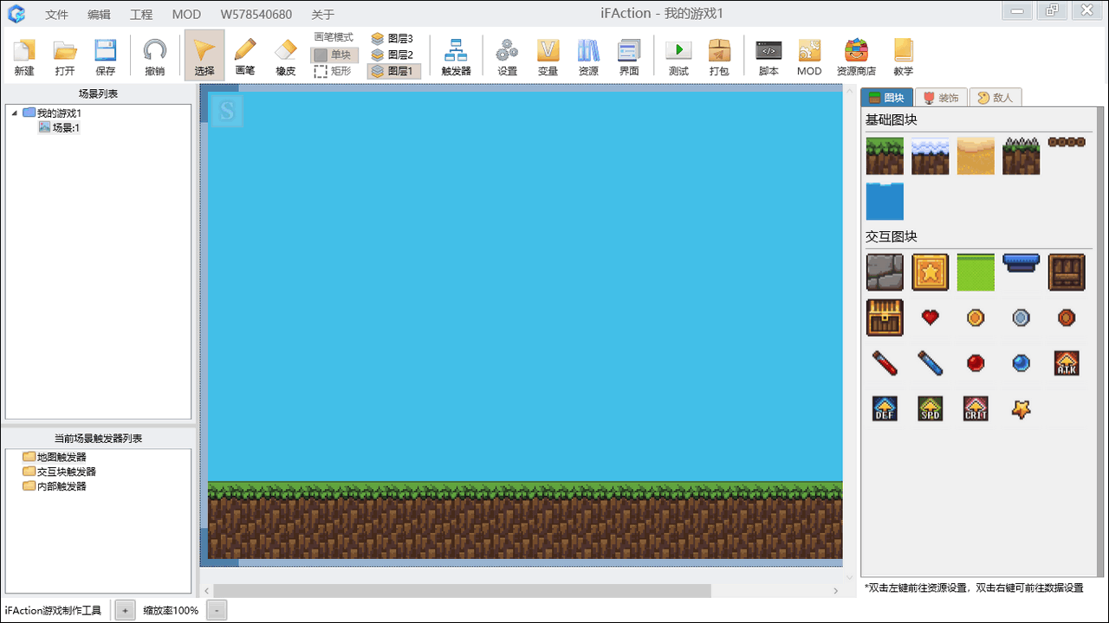Click W578540680 in the menu bar
Viewport: 1109px width, 623px height.
pyautogui.click(x=256, y=15)
